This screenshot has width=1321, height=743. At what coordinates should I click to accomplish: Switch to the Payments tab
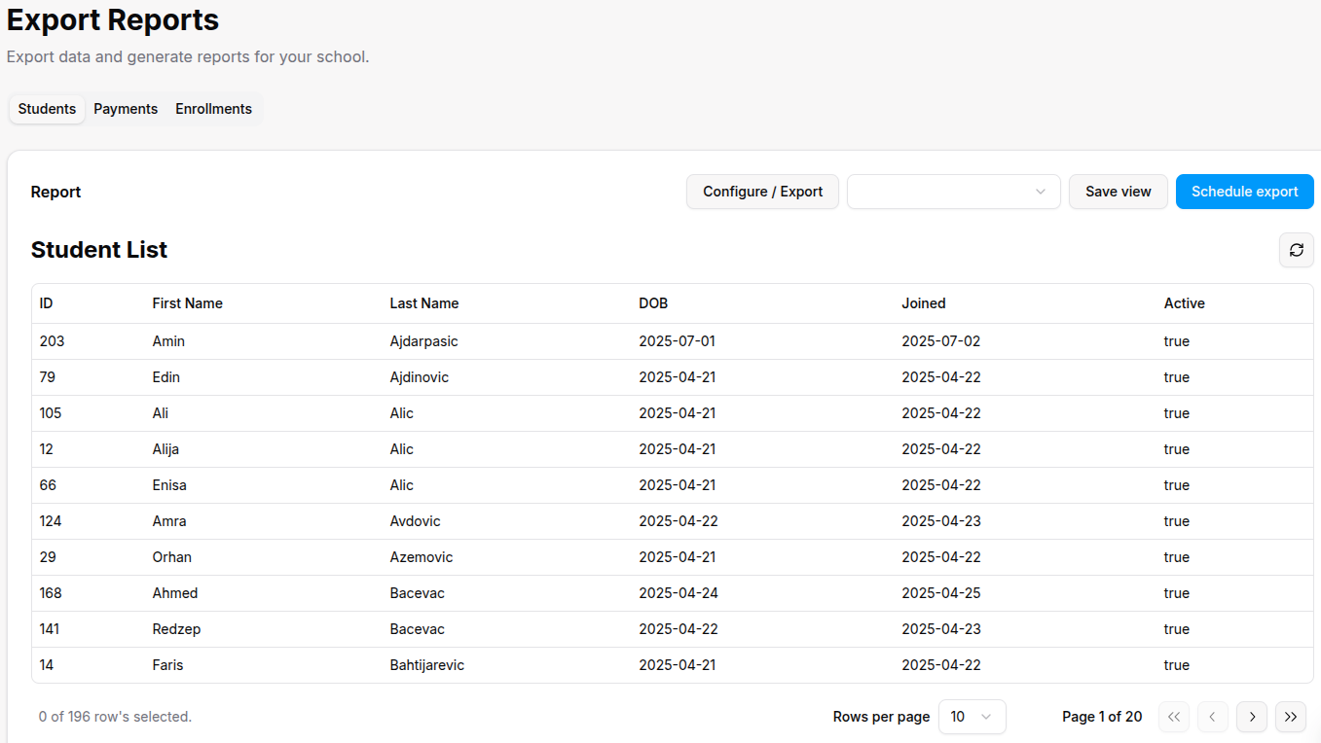(126, 109)
